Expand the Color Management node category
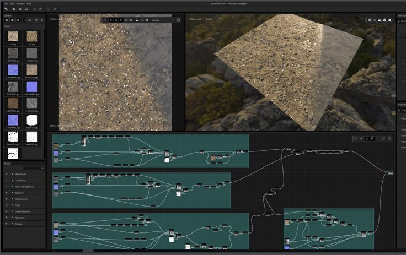406x255 pixels. [x=12, y=187]
